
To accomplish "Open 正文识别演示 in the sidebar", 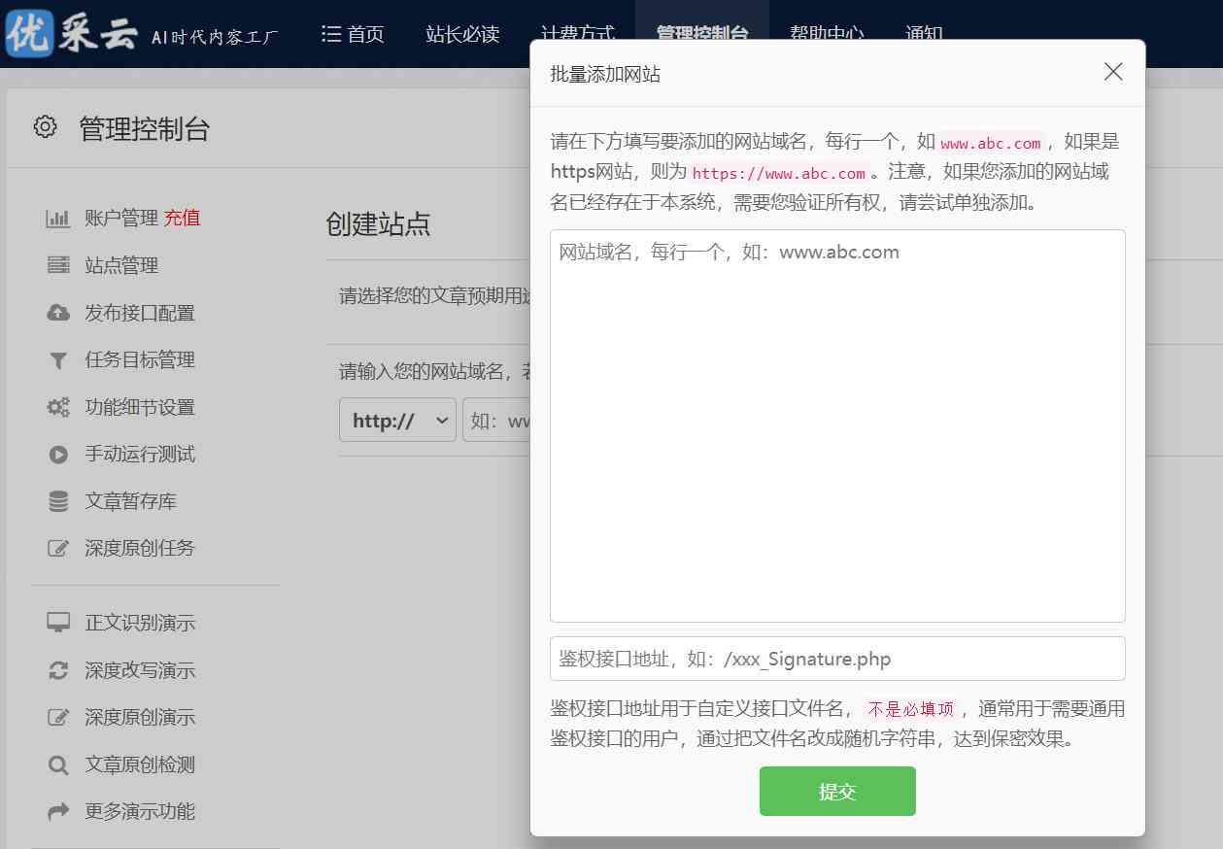I will click(140, 623).
